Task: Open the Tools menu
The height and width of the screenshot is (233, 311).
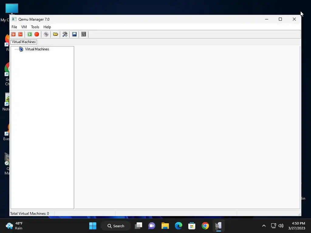Action: pos(35,27)
